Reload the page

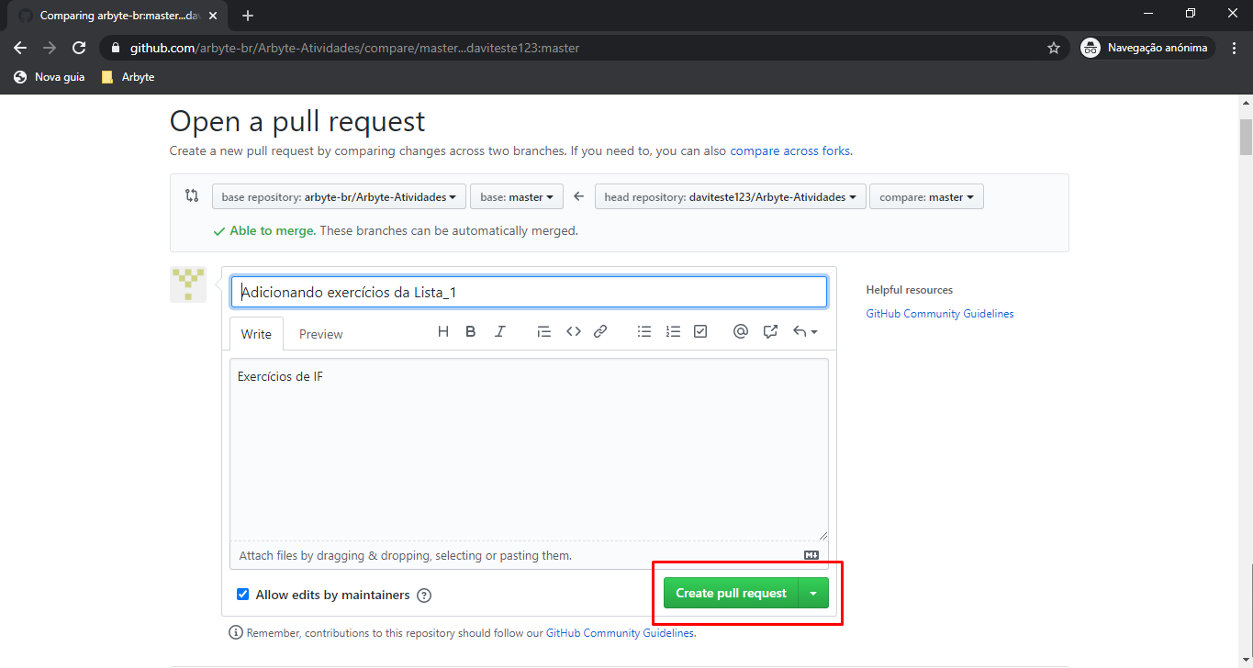79,48
